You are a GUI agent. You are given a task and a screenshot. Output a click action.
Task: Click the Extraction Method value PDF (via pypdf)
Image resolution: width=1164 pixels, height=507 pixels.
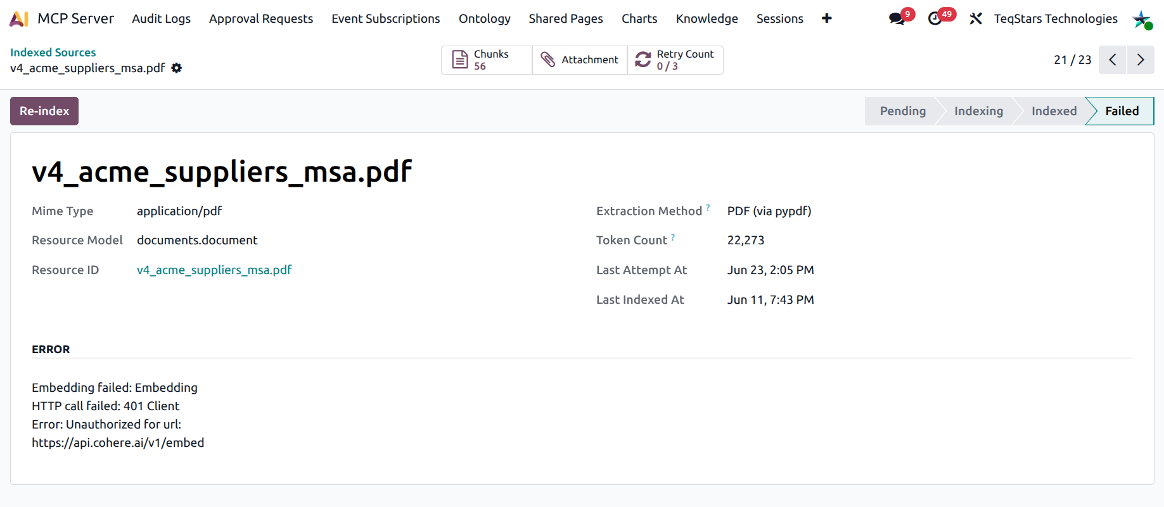(769, 211)
